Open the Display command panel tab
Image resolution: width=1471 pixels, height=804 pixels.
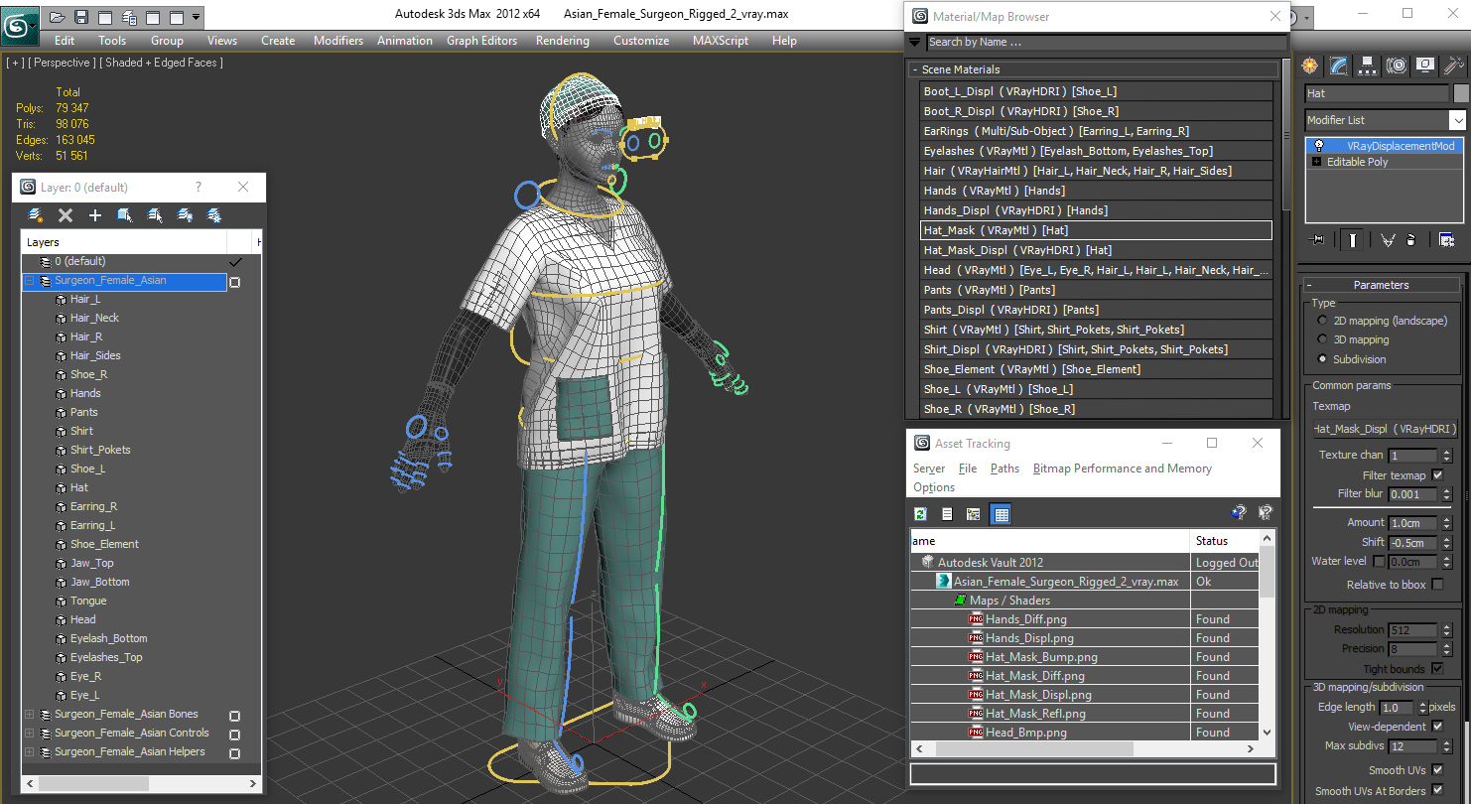[1425, 66]
